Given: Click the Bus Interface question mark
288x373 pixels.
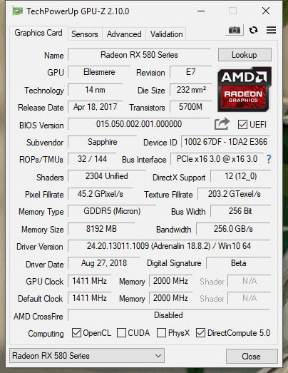Looking at the screenshot, I should (269, 159).
